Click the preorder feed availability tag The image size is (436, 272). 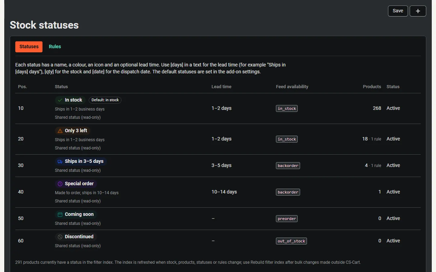[287, 219]
